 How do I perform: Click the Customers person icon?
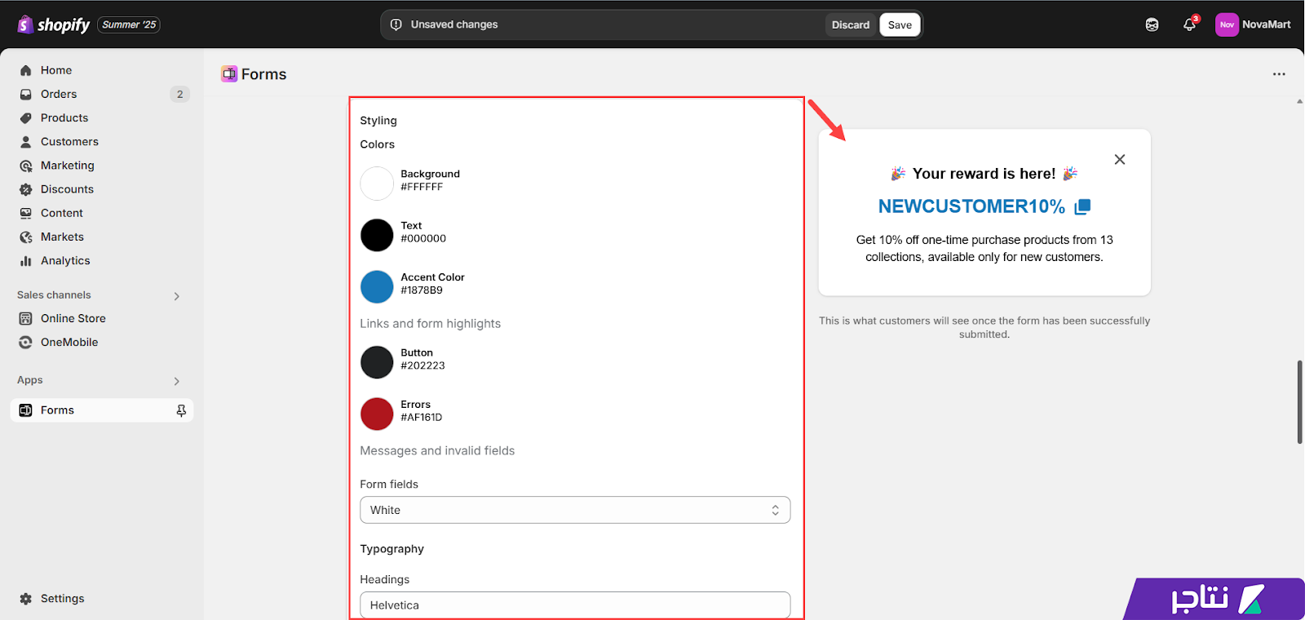coord(26,141)
